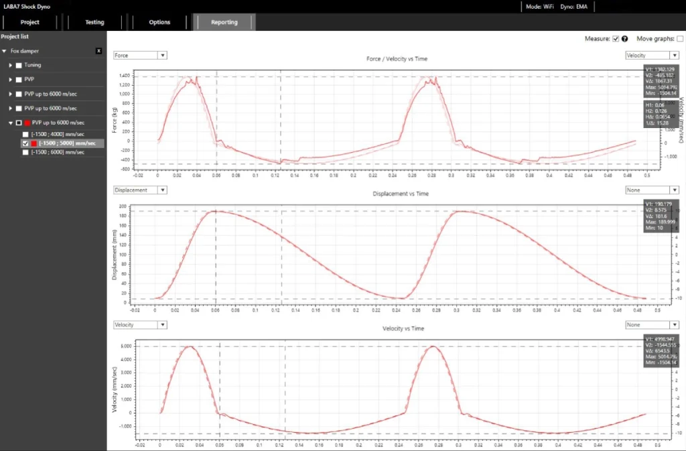Toggle the Measure checkbox
Screen dimensions: 686x451
[616, 39]
